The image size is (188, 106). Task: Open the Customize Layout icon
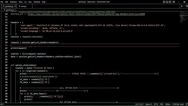[174, 2]
